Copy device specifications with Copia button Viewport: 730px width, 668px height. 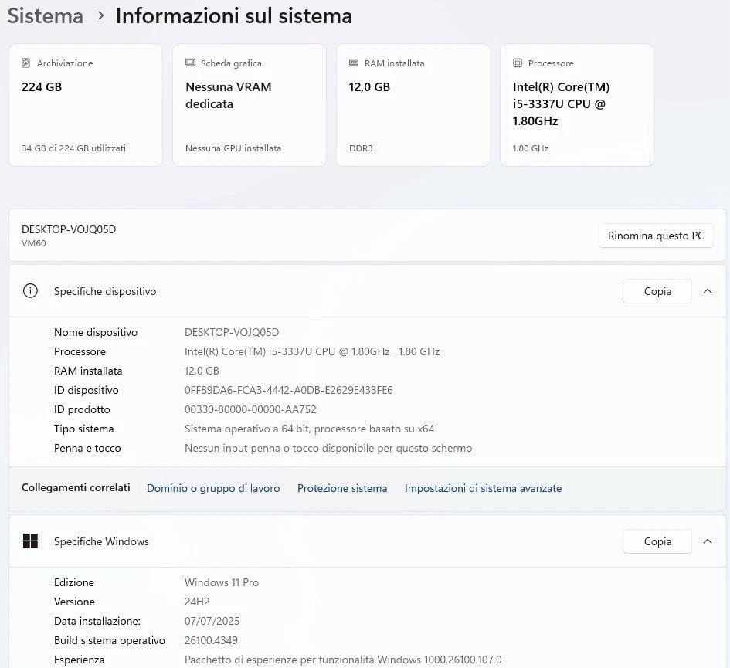[657, 291]
